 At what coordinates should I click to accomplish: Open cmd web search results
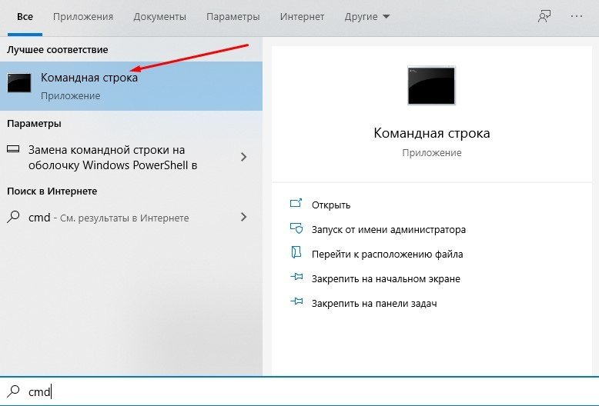[131, 218]
